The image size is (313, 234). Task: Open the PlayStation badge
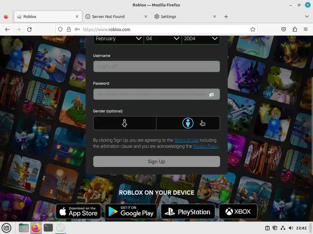point(188,211)
